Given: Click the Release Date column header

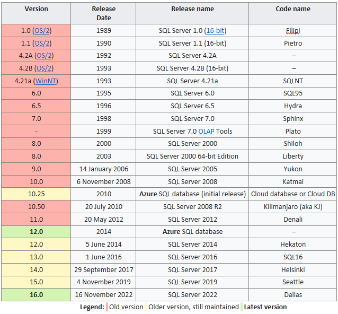Looking at the screenshot, I should pyautogui.click(x=103, y=13).
